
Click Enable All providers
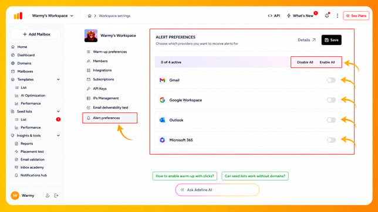click(327, 62)
